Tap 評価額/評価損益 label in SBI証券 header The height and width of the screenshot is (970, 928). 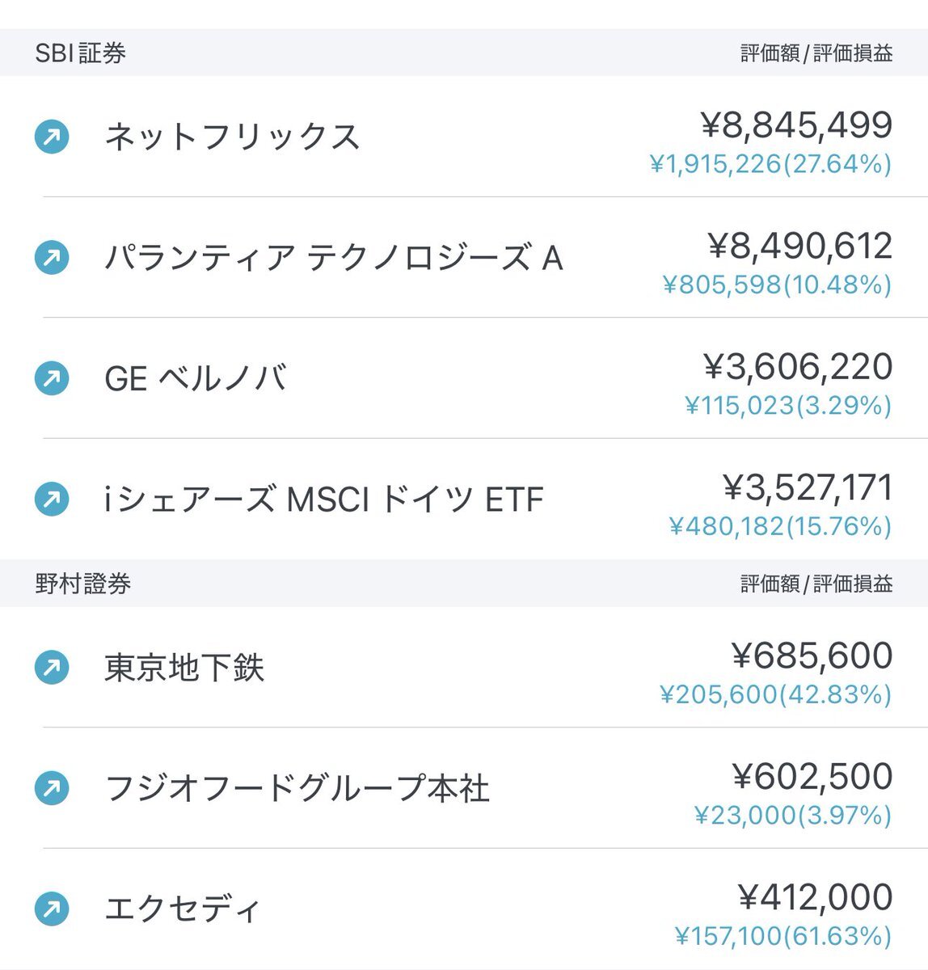point(816,53)
